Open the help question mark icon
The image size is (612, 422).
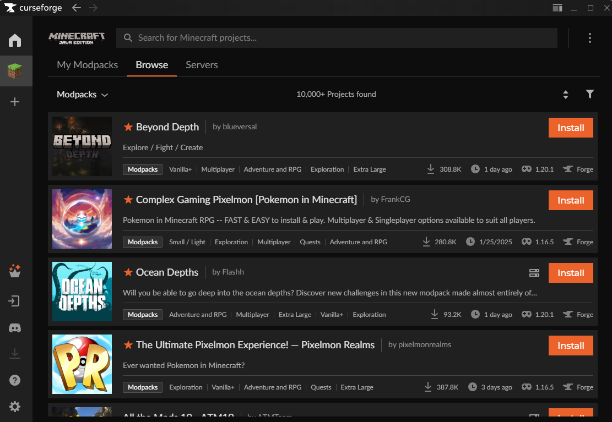(15, 380)
